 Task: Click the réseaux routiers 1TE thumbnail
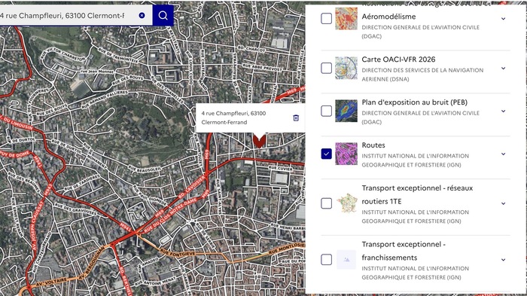pyautogui.click(x=346, y=203)
